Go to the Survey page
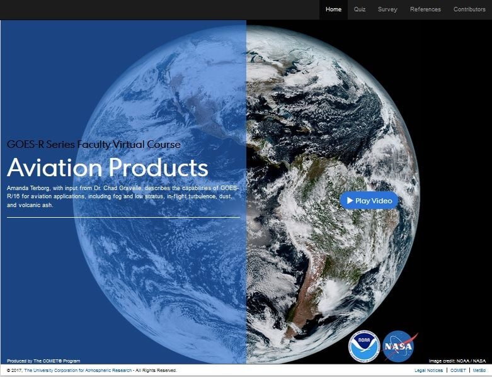Screen dimensions: 492x377 (387, 9)
